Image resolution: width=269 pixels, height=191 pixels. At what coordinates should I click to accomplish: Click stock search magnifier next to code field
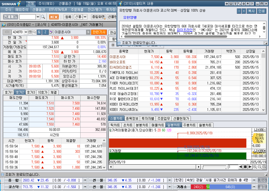(34, 32)
